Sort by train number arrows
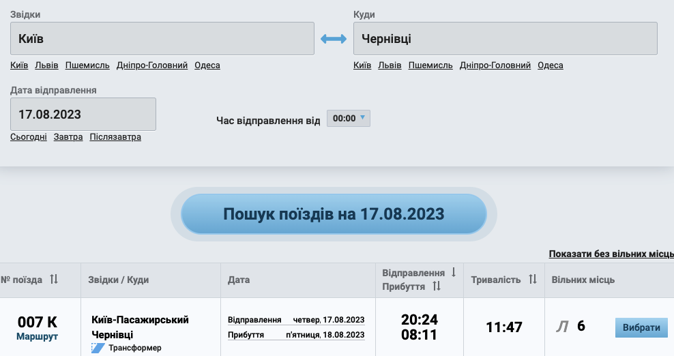Screen dimensions: 674x356 click(54, 280)
